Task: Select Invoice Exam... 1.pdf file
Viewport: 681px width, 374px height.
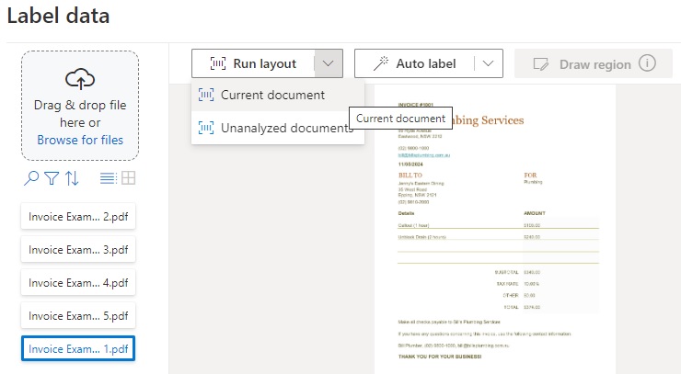Action: (78, 348)
